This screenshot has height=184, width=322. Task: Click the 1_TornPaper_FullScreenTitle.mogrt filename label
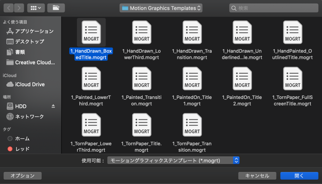[292, 101]
